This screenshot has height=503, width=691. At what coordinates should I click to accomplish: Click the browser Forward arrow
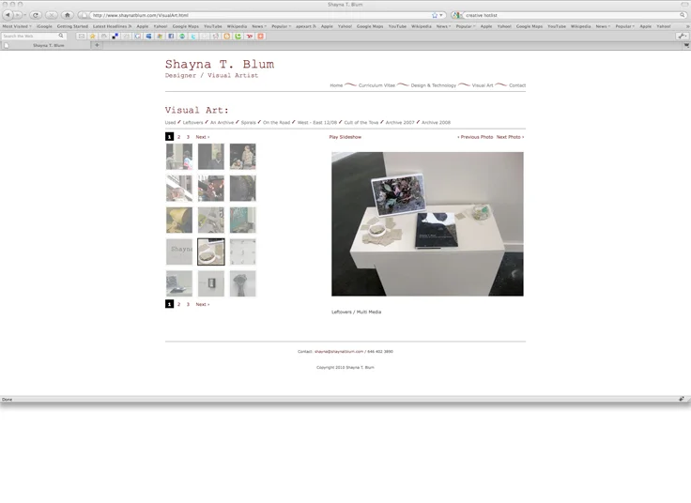click(x=18, y=15)
